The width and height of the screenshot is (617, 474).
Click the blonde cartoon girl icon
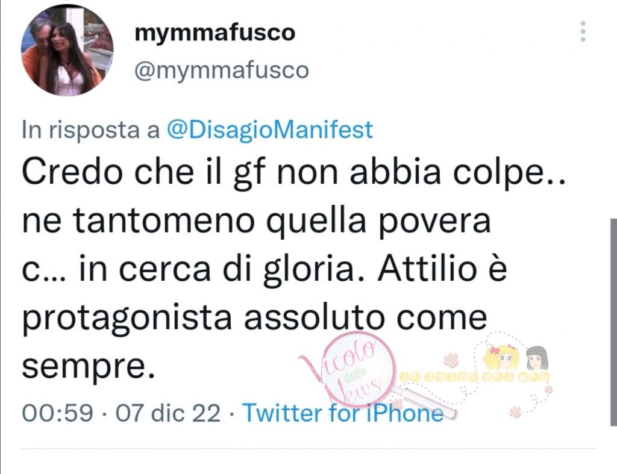(500, 358)
